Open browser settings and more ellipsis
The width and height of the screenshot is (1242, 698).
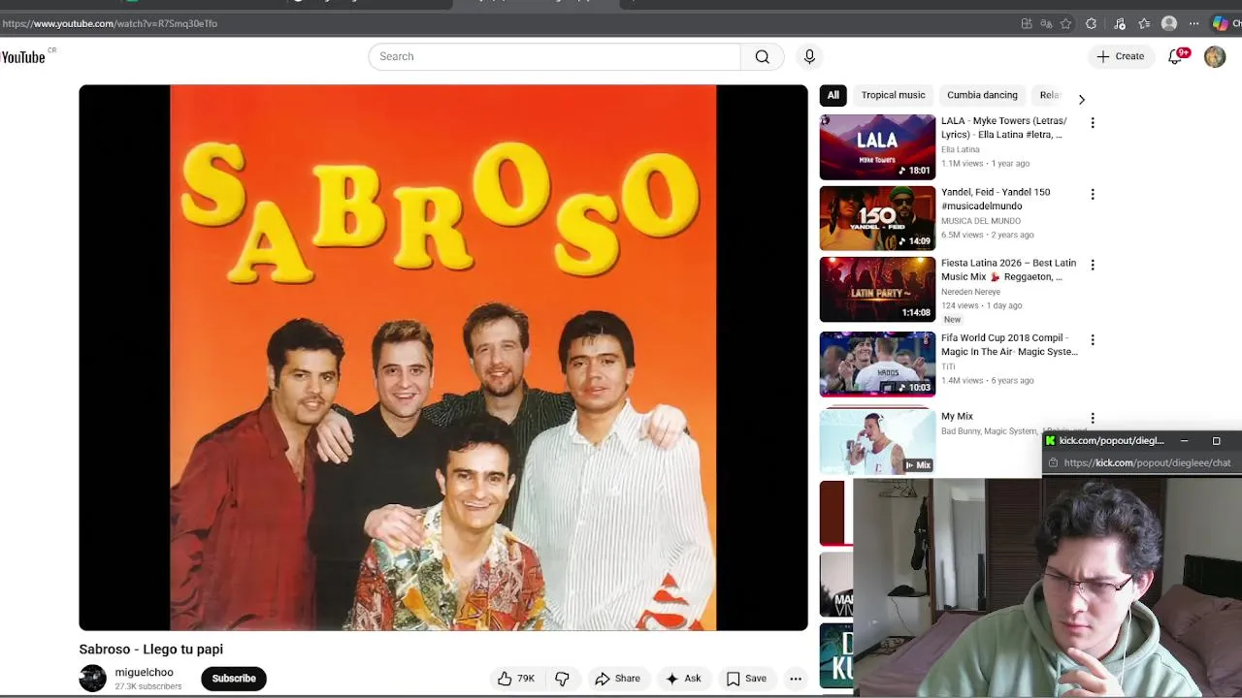point(1194,23)
